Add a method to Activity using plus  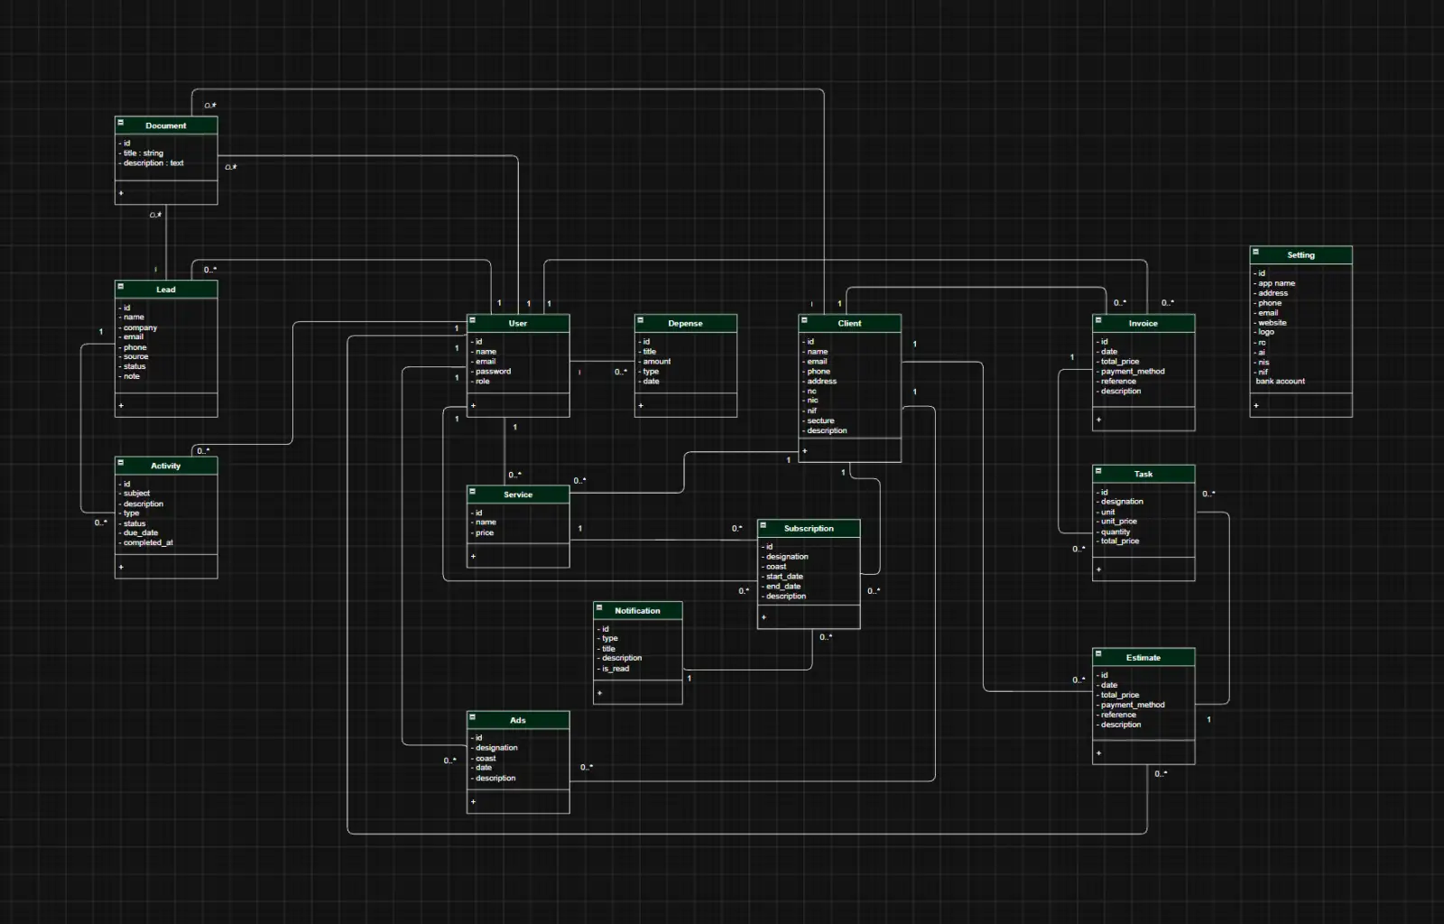coord(121,568)
